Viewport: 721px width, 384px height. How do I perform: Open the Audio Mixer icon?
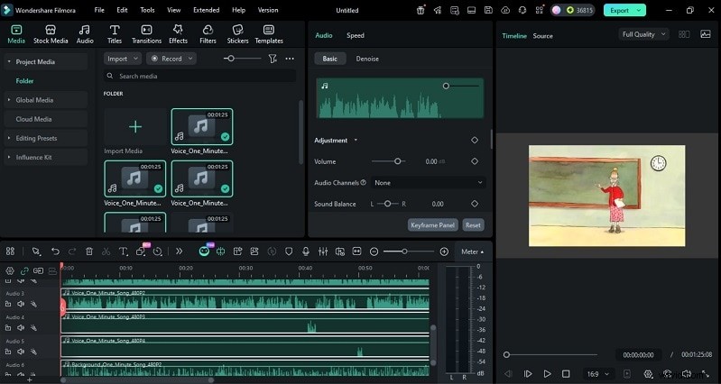323,251
